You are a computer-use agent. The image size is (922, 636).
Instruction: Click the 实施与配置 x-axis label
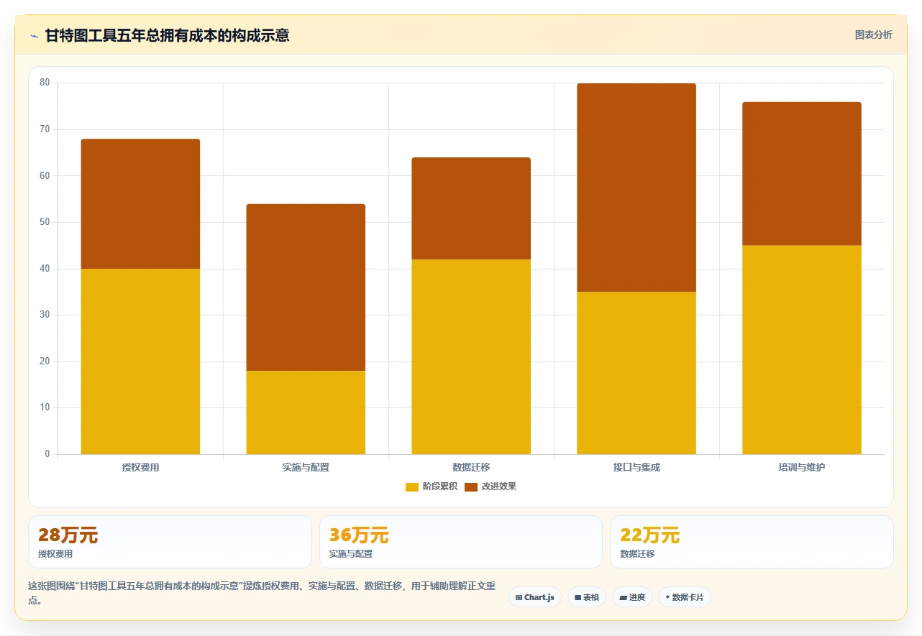click(x=306, y=467)
